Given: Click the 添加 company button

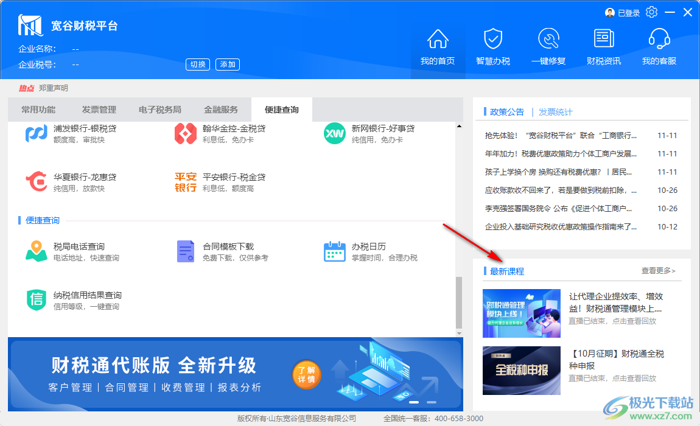Looking at the screenshot, I should pyautogui.click(x=228, y=65).
